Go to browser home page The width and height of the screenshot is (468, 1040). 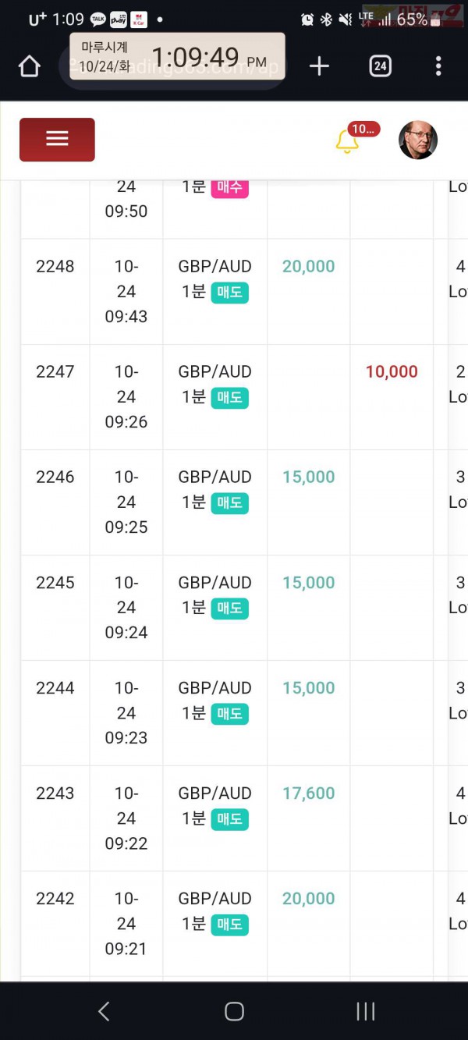point(29,66)
